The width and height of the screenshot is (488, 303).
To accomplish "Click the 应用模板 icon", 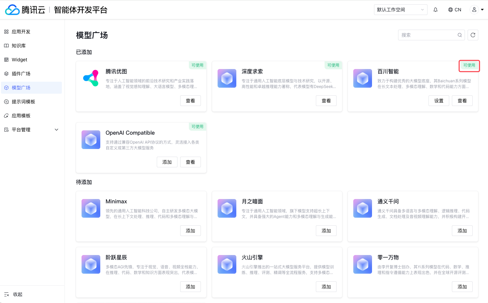I will point(6,116).
